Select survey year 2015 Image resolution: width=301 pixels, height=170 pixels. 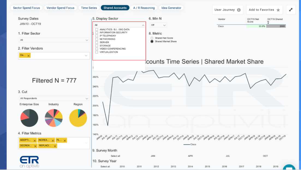tap(207, 166)
